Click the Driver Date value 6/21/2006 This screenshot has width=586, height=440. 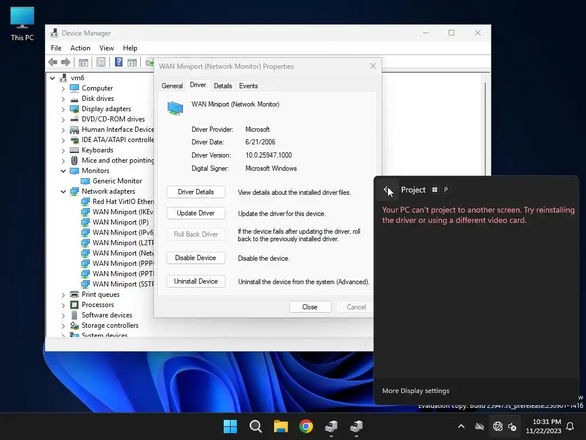[260, 142]
